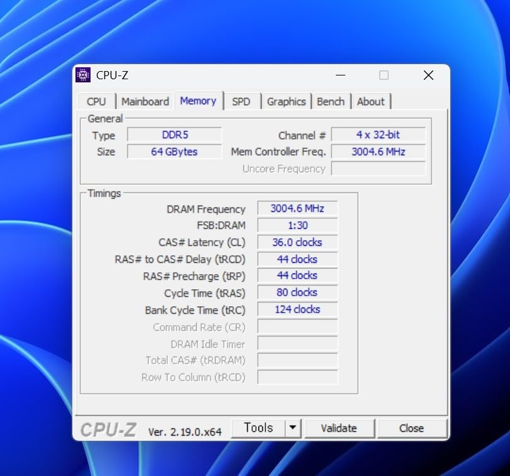Screen dimensions: 510x476
Task: Click the Close button at bottom
Action: 411,428
